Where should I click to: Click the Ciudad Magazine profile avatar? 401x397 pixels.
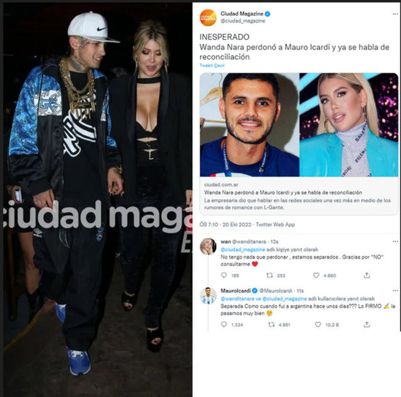(x=207, y=18)
